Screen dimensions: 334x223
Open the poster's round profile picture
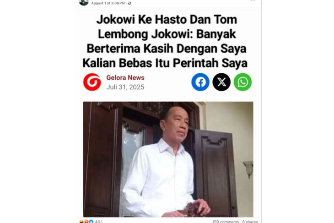tap(84, 2)
